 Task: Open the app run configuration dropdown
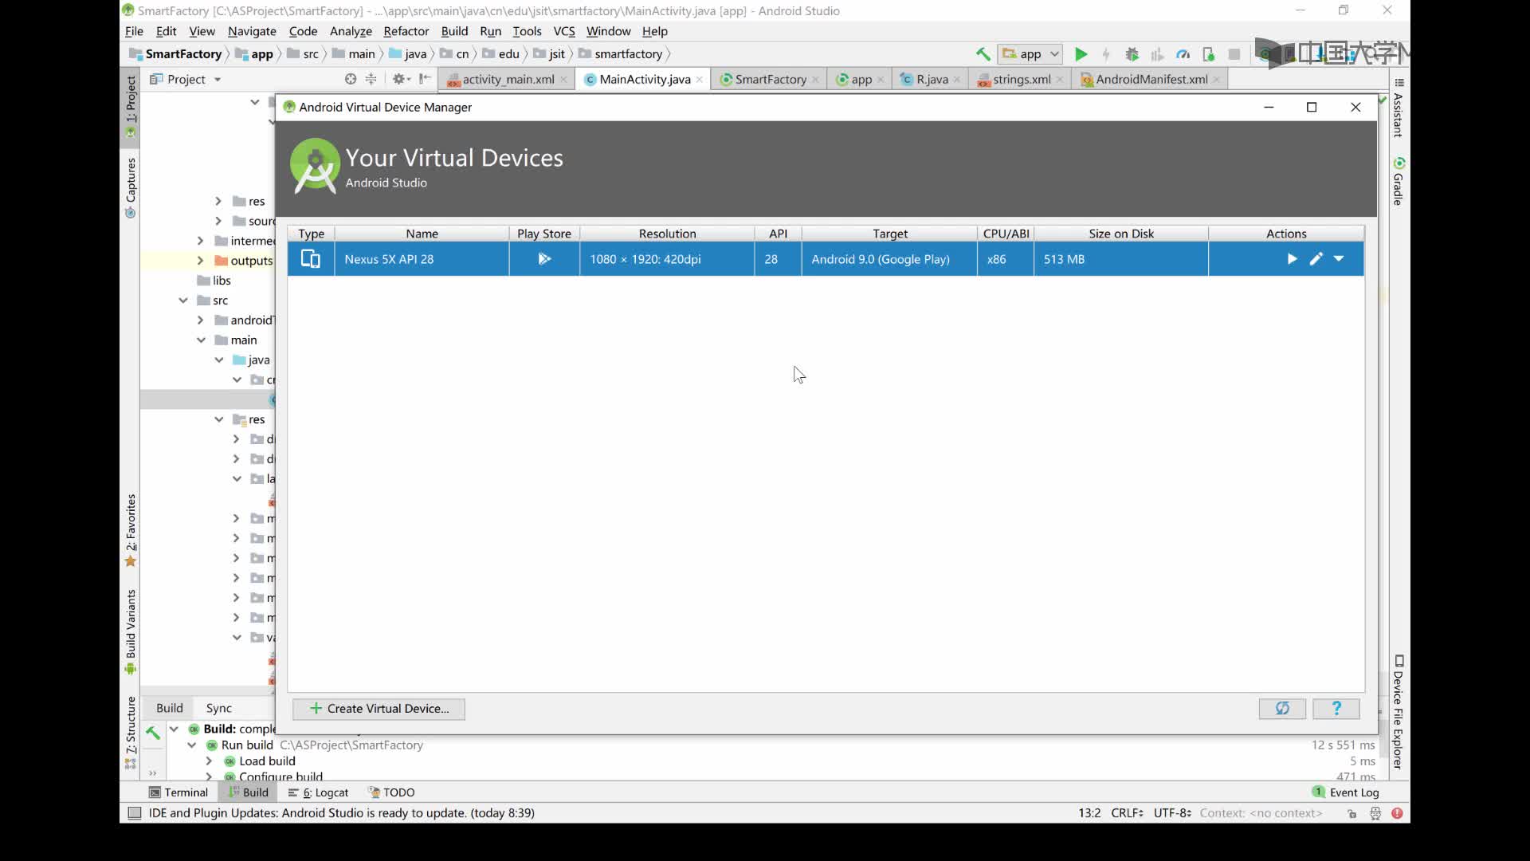point(1030,54)
